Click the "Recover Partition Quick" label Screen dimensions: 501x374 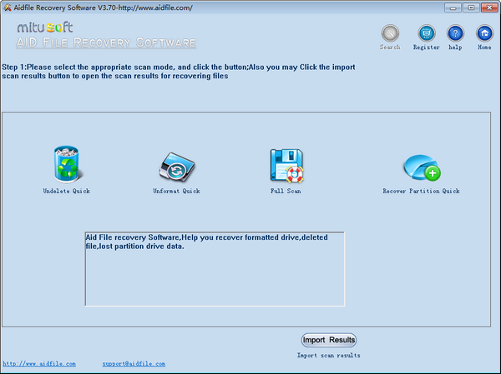[421, 191]
